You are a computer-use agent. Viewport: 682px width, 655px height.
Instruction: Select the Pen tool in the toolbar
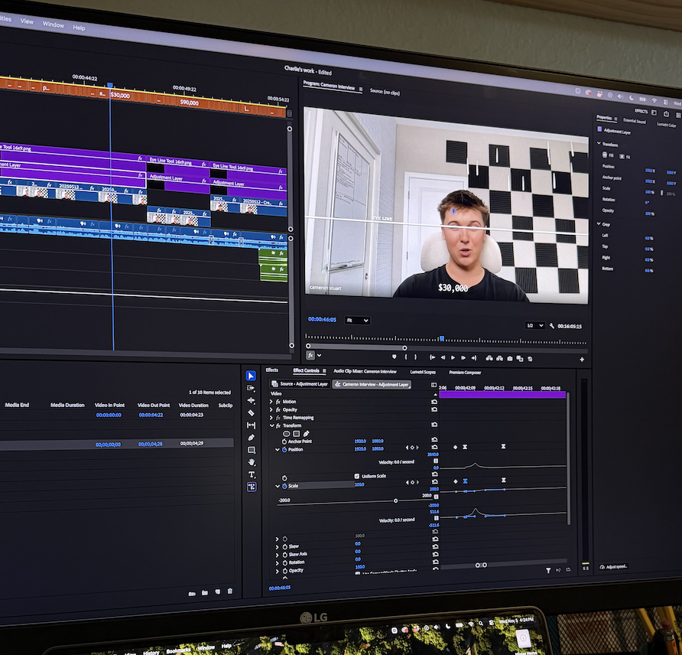click(x=251, y=438)
